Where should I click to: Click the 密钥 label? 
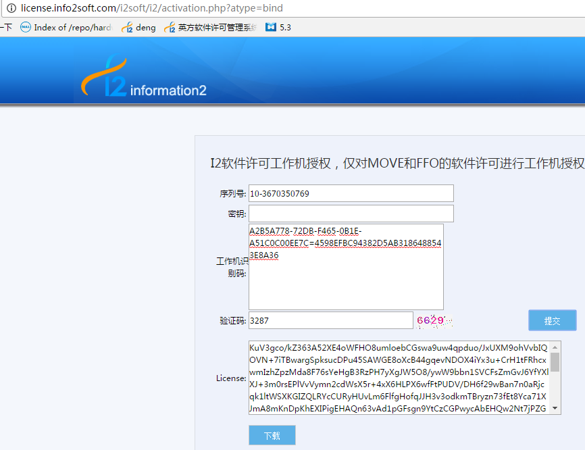tap(236, 214)
